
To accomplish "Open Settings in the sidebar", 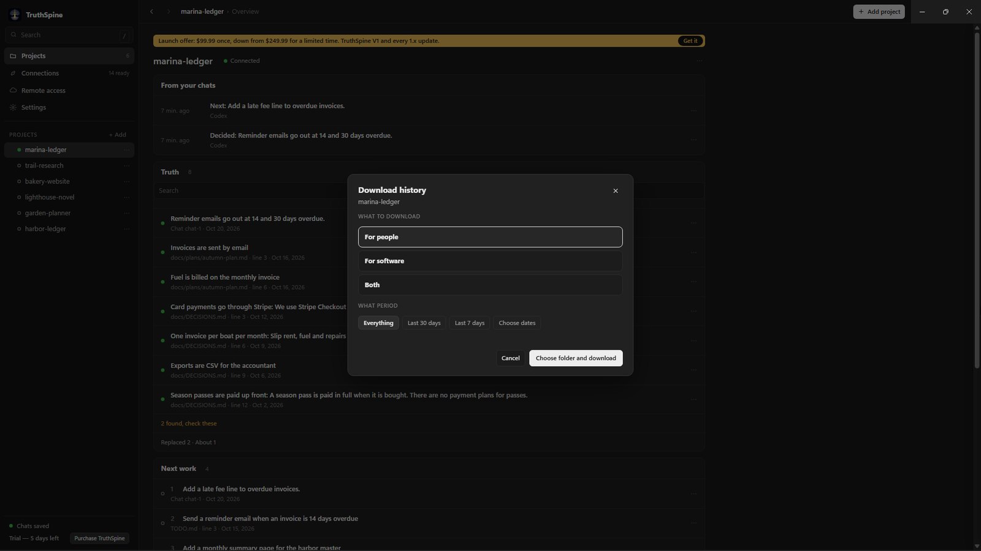I will (69, 107).
